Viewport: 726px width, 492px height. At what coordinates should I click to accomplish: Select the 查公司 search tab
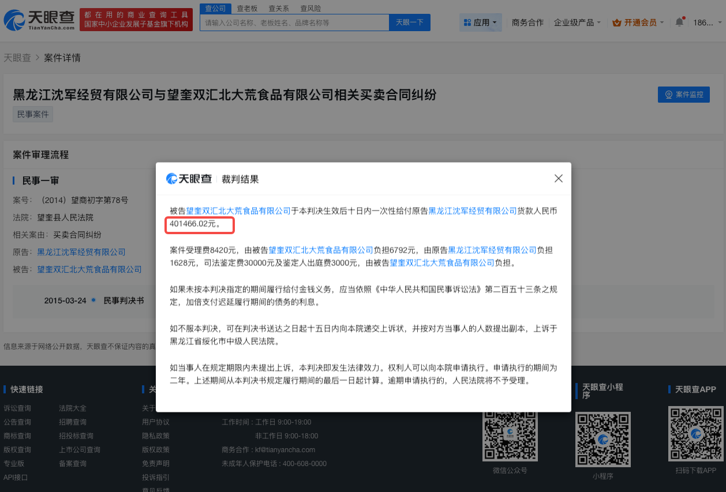[215, 8]
